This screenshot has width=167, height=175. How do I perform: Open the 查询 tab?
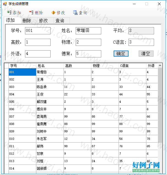pyautogui.click(x=62, y=21)
